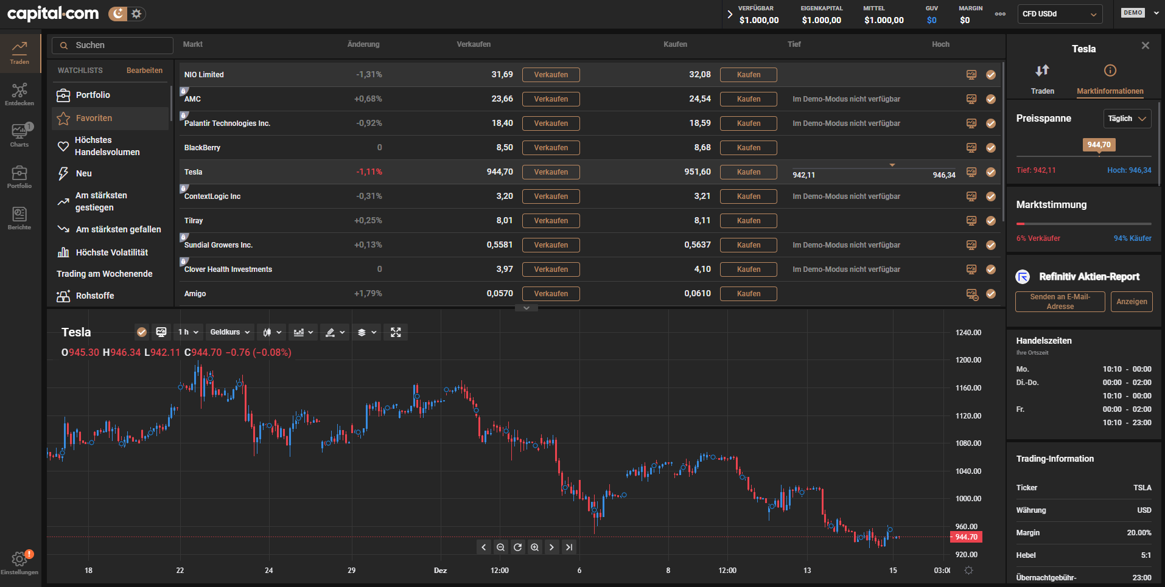Image resolution: width=1165 pixels, height=587 pixels.
Task: Open chart layers dropdown
Action: click(366, 332)
